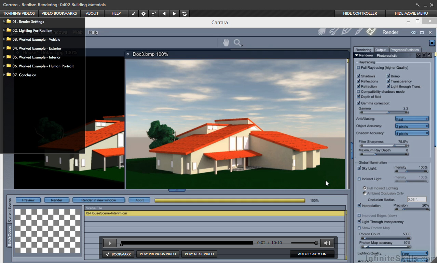Click the resize window arrow icon
This screenshot has height=263, width=437.
[154, 13]
